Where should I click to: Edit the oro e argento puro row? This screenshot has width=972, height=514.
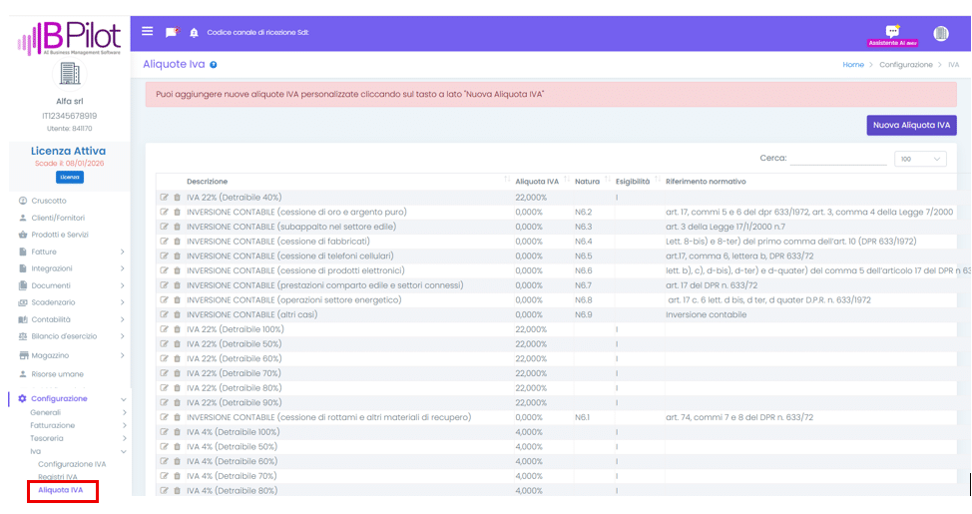point(165,212)
